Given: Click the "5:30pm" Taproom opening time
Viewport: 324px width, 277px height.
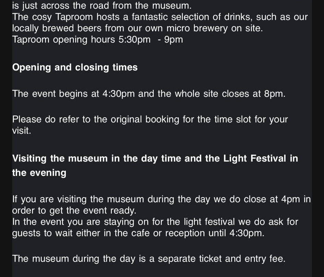Looking at the screenshot, I should pyautogui.click(x=134, y=40).
